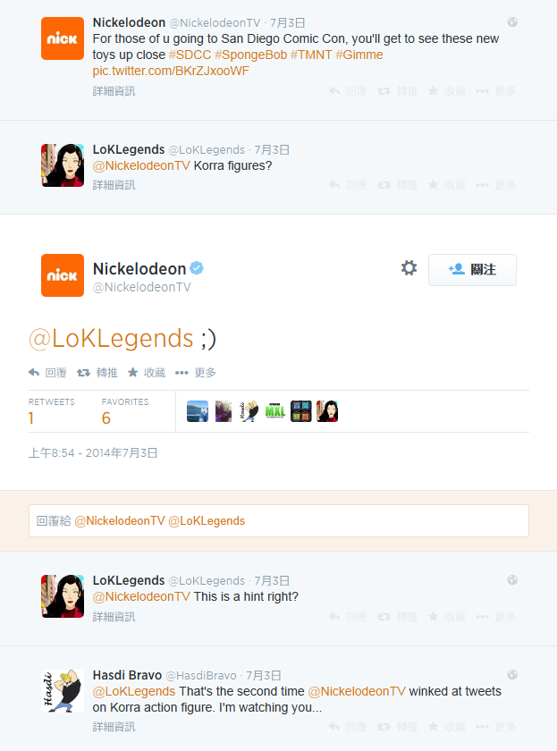557x751 pixels.
Task: Favorite the 'Korra figures?' tweet with star
Action: pyautogui.click(x=446, y=185)
